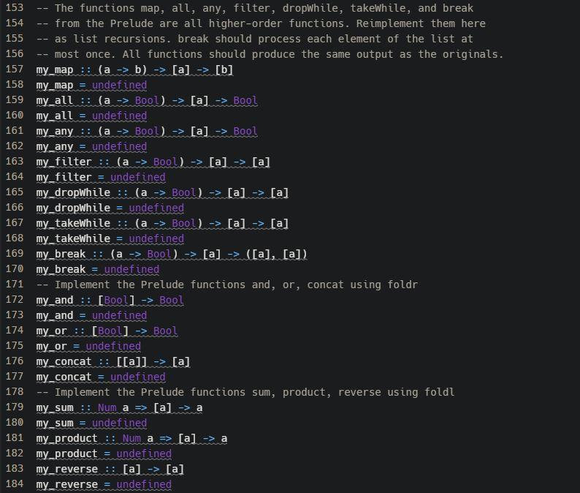The height and width of the screenshot is (493, 580).
Task: Click the my_all type signature name
Action: (x=54, y=100)
